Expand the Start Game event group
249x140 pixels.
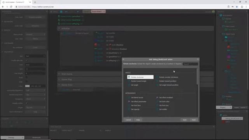click(59, 74)
